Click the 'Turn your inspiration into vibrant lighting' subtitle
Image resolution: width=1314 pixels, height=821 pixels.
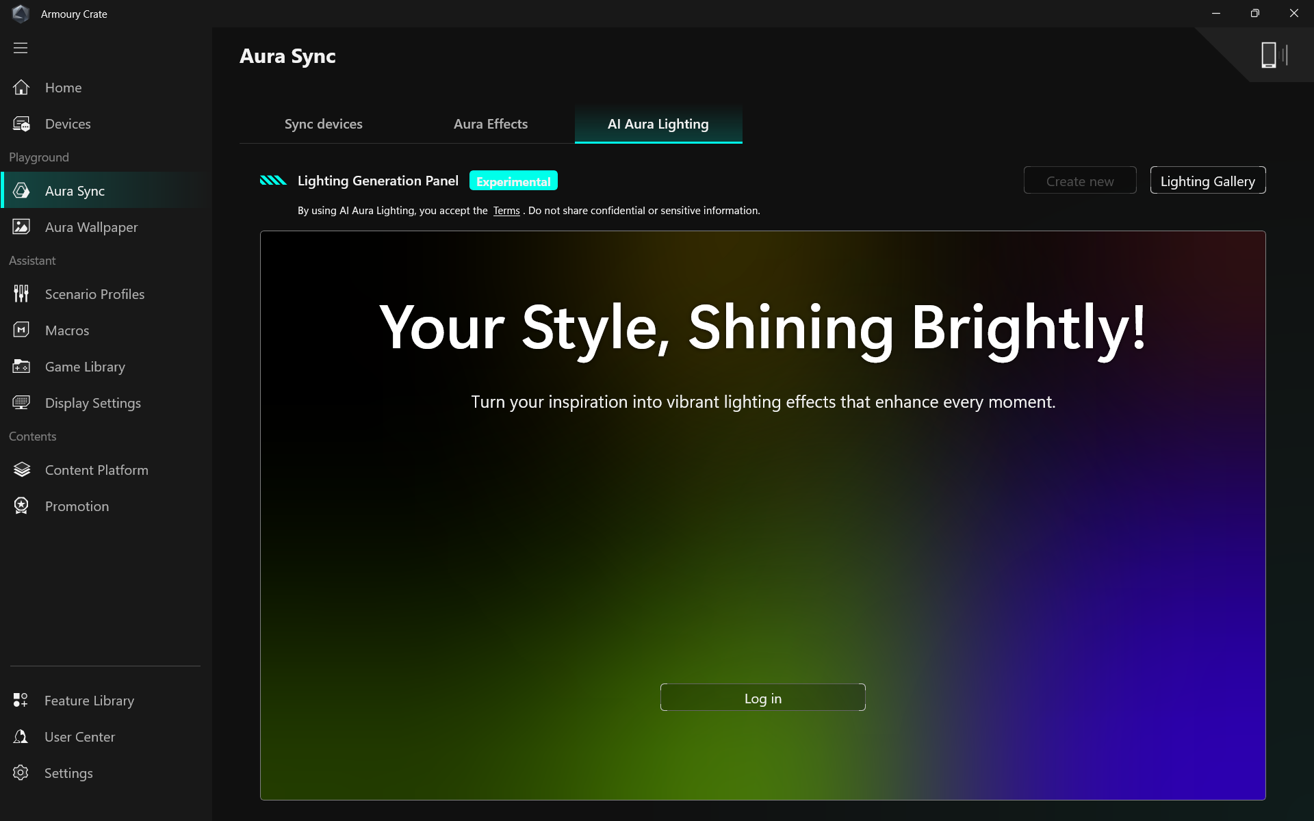763,402
